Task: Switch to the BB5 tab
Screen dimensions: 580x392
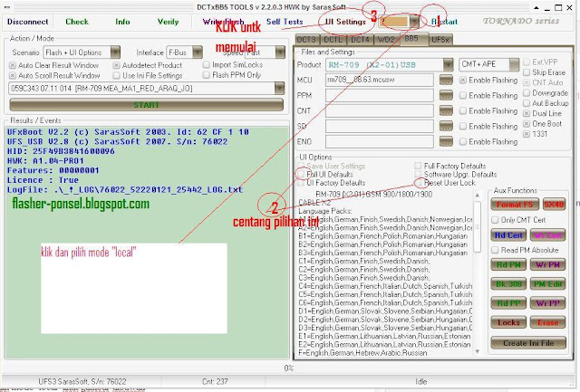Action: click(x=411, y=38)
